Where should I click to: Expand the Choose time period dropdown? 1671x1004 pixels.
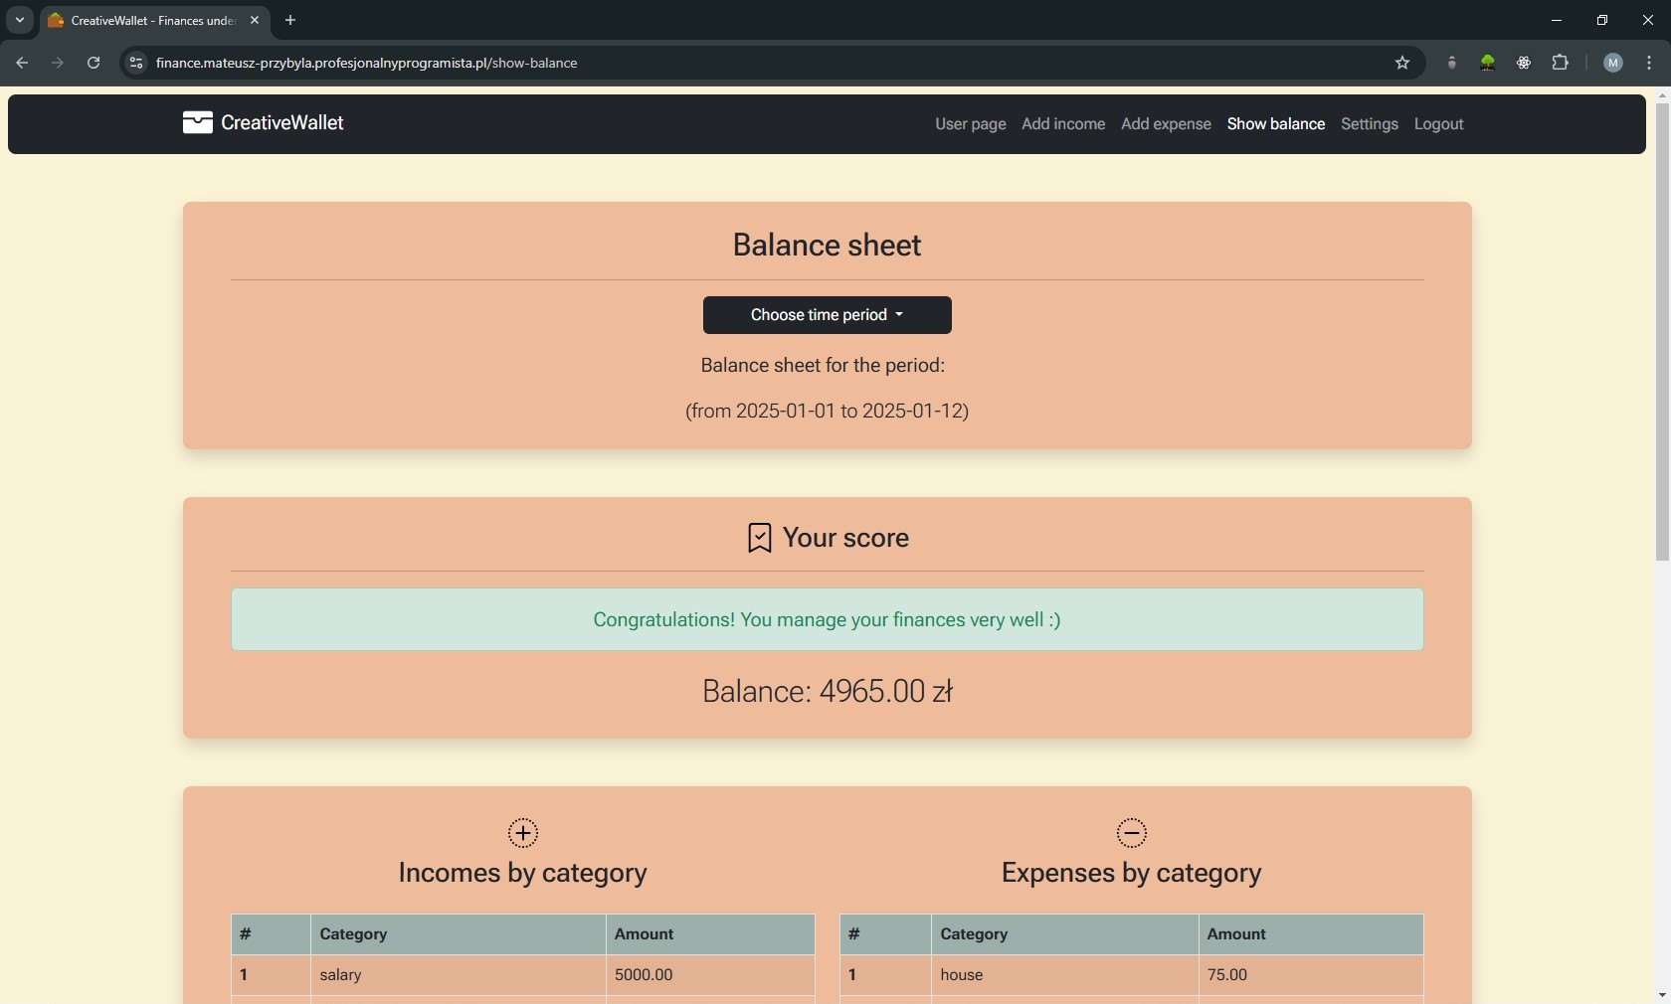point(827,315)
